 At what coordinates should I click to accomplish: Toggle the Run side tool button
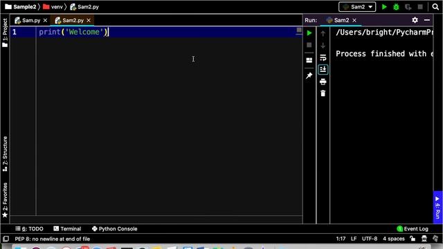click(x=437, y=207)
